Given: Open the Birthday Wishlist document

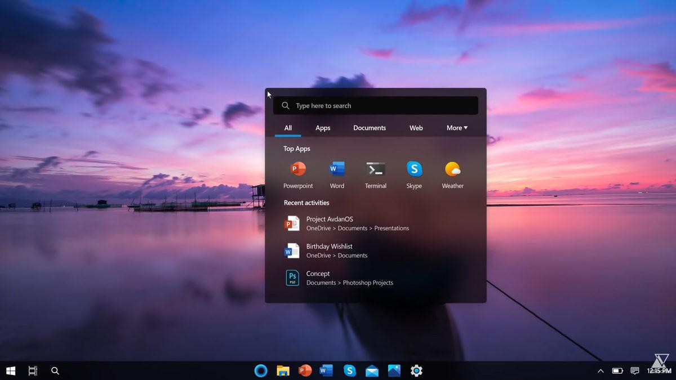Looking at the screenshot, I should tap(329, 251).
